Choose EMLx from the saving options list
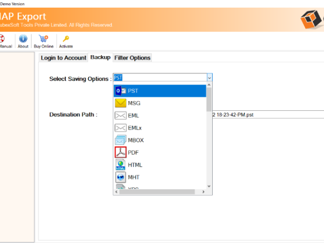This screenshot has width=324, height=243. point(160,128)
